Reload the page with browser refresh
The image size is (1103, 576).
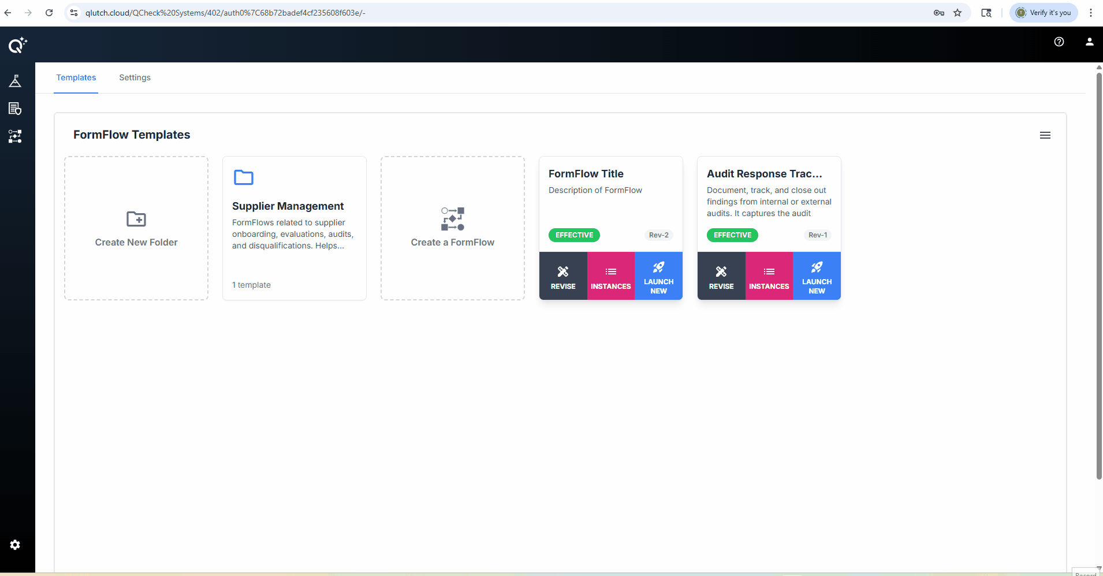(x=49, y=13)
